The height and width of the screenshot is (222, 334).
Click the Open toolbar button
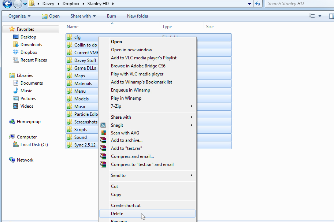click(x=51, y=16)
